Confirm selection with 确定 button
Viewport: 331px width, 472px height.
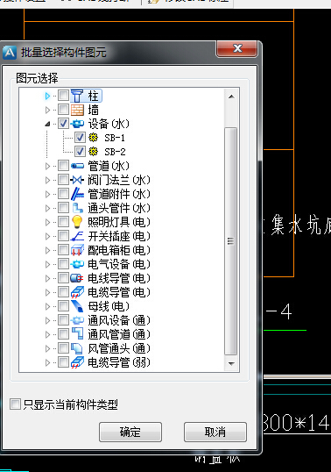(130, 432)
